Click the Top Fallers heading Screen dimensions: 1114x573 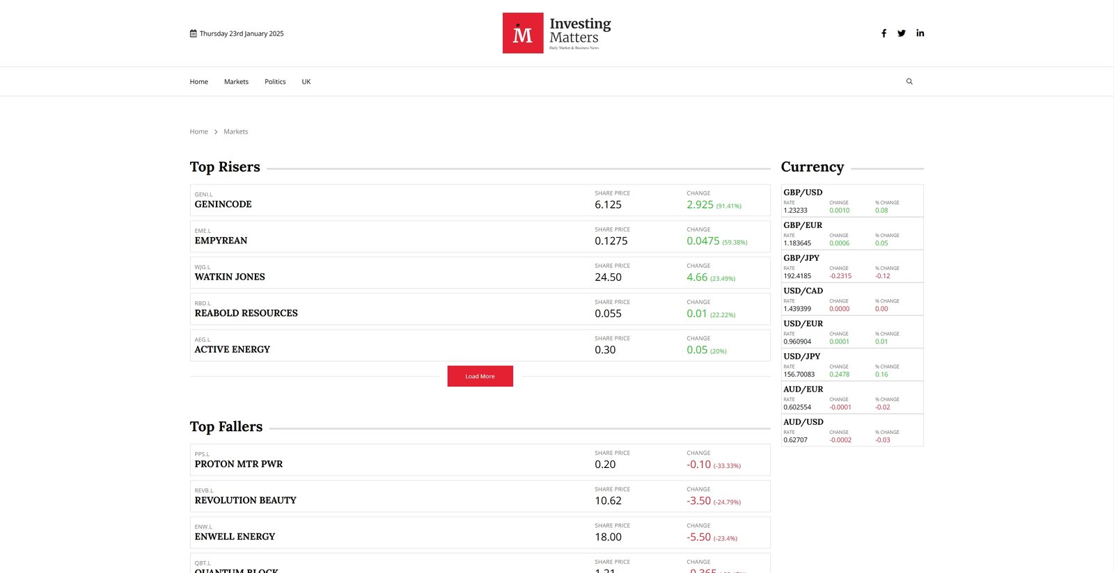[226, 427]
